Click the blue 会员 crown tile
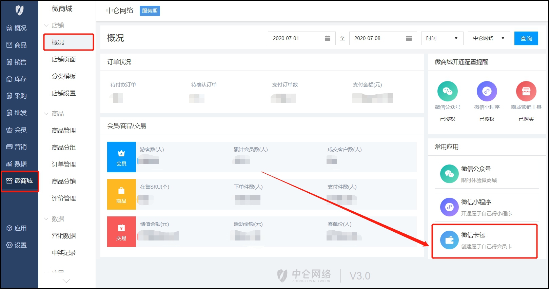549x289 pixels. click(121, 157)
